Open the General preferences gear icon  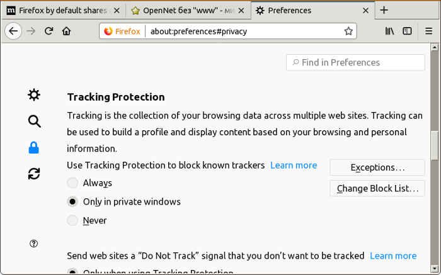(x=34, y=94)
